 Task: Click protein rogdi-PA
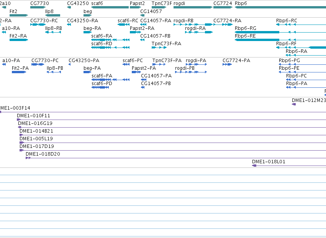[197, 64]
